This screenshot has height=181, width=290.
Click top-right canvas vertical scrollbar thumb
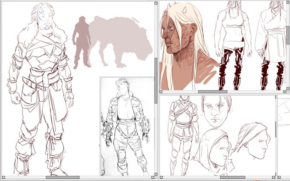pyautogui.click(x=288, y=35)
